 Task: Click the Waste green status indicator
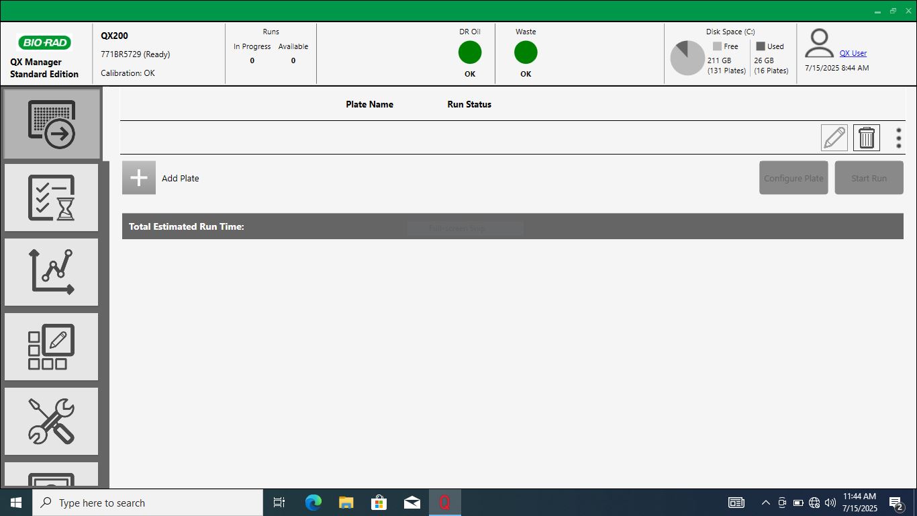coord(526,52)
